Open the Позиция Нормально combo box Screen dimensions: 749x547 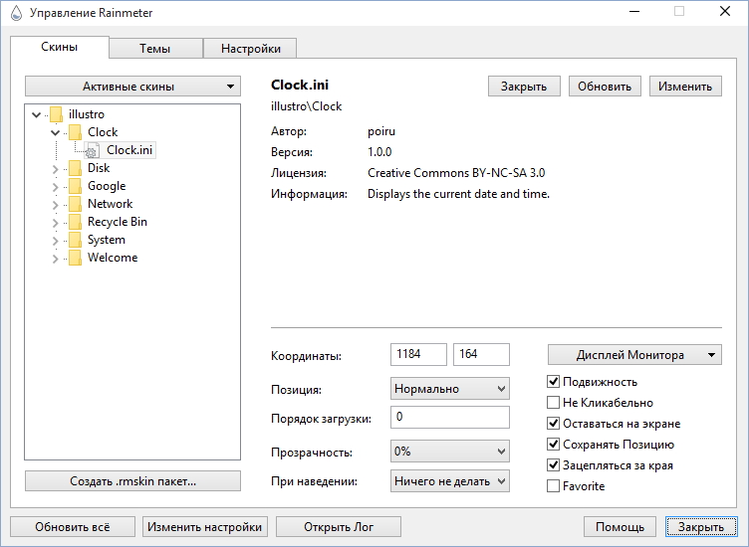tap(450, 389)
